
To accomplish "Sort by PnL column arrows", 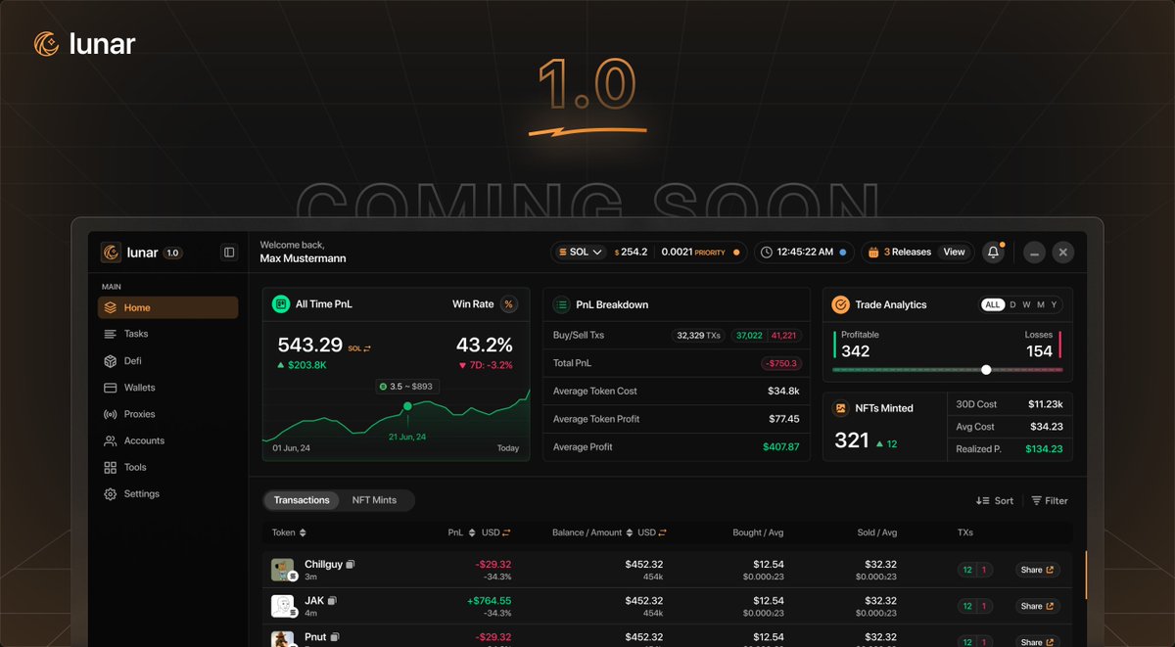I will point(472,532).
